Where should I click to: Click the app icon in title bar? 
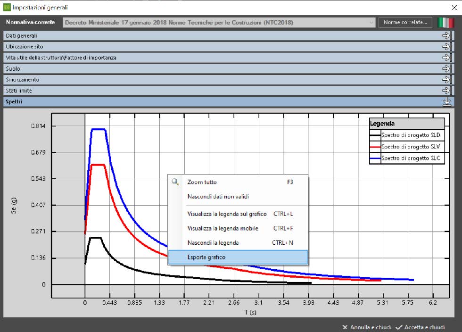click(6, 7)
